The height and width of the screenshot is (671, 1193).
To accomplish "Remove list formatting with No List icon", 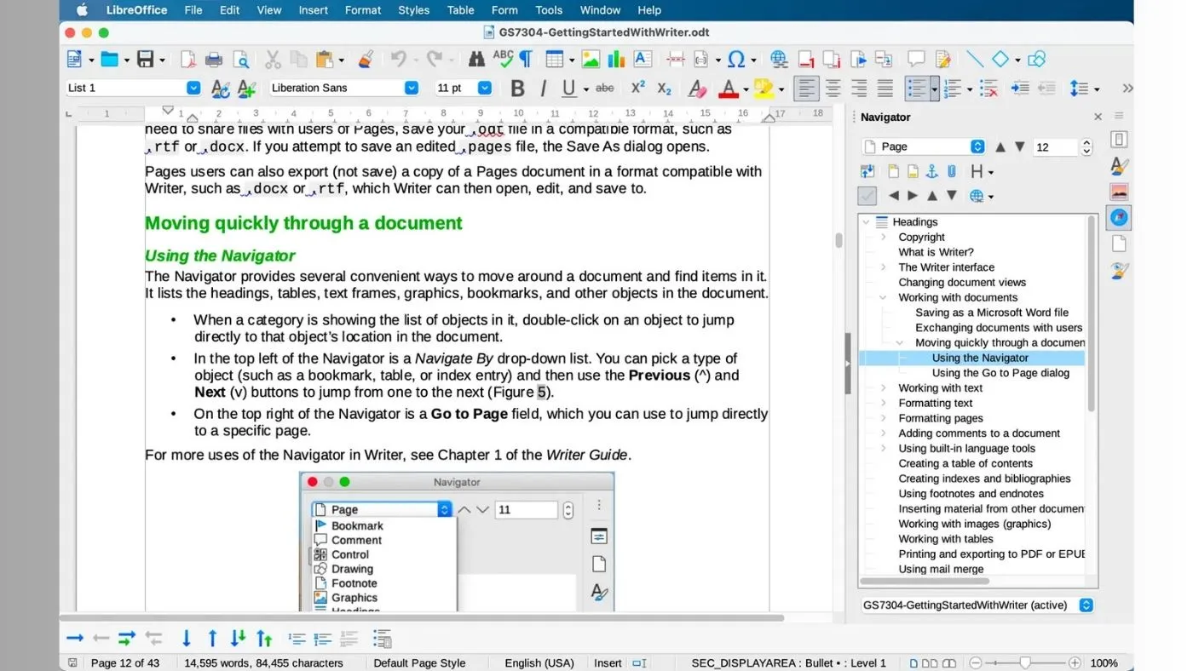I will [988, 88].
